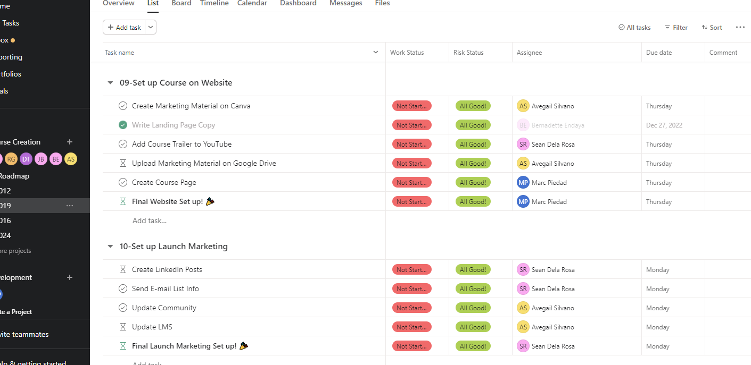This screenshot has width=751, height=365.
Task: Click Add task field under Final Website Set up
Action: click(x=150, y=220)
